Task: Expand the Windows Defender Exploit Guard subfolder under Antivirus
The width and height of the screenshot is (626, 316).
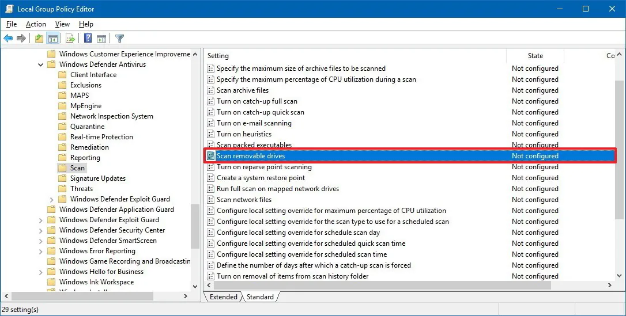Action: pyautogui.click(x=51, y=199)
